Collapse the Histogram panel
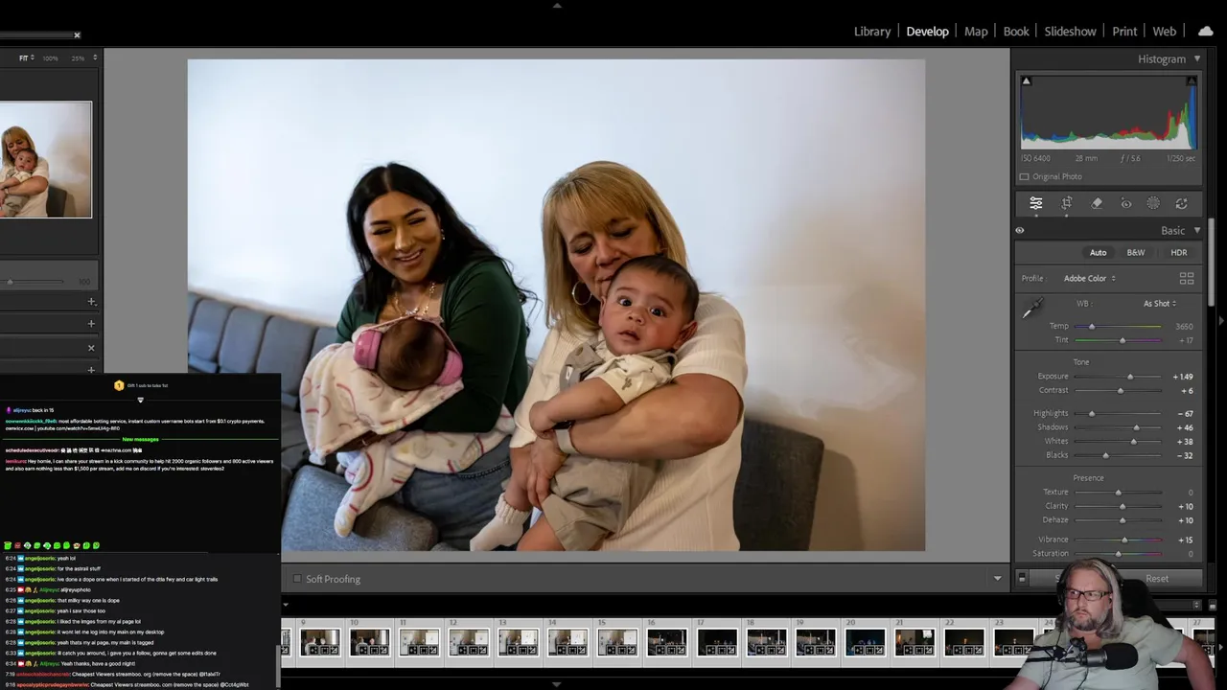The image size is (1227, 690). (x=1196, y=58)
